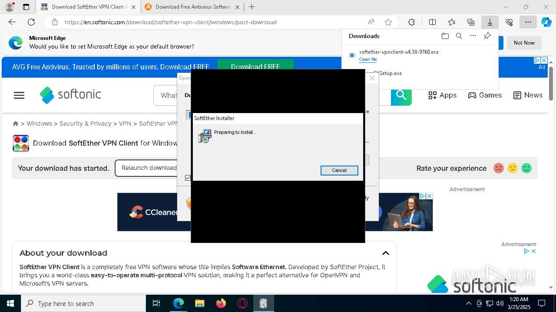Refresh the current page
Image resolution: width=556 pixels, height=312 pixels.
pos(31,22)
